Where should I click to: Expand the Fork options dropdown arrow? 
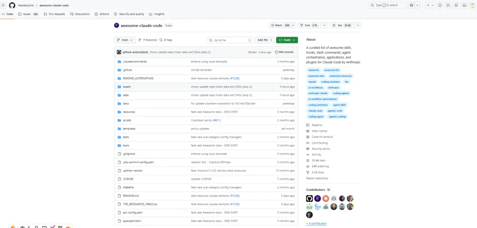point(325,25)
